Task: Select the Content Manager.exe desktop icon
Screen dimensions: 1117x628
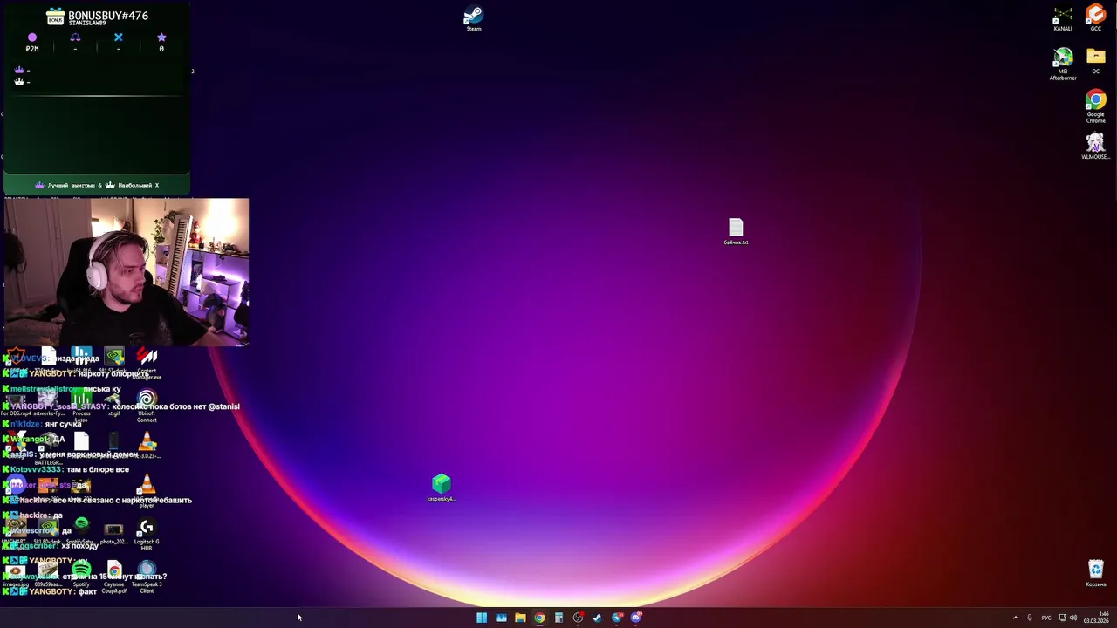Action: pyautogui.click(x=147, y=364)
